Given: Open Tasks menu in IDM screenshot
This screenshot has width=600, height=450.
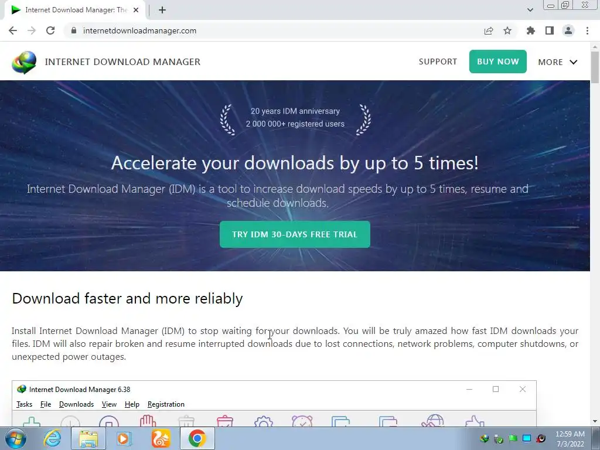Looking at the screenshot, I should tap(24, 404).
